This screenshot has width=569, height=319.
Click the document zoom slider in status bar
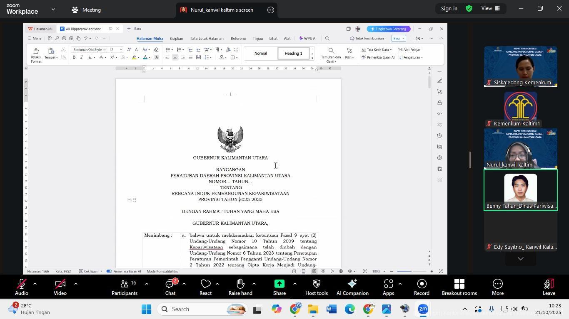(x=411, y=271)
